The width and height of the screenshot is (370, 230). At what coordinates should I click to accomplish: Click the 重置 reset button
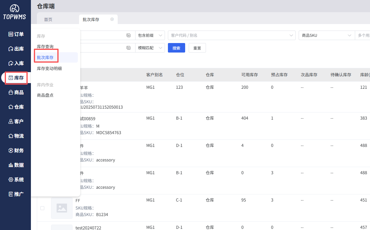[x=197, y=48]
